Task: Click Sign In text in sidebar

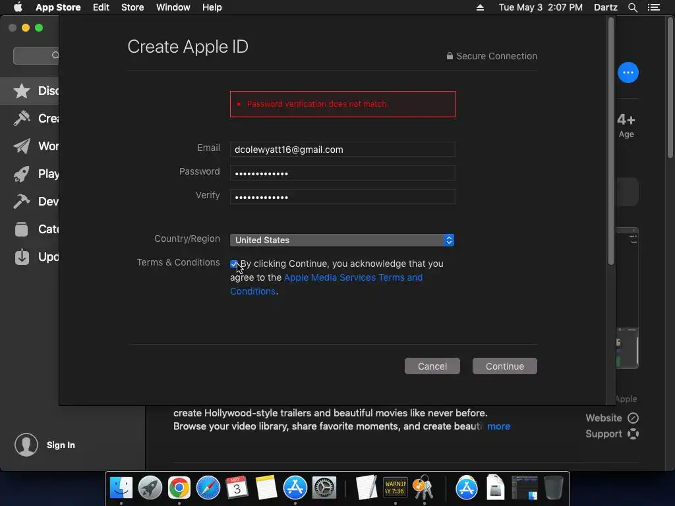Action: coord(61,445)
